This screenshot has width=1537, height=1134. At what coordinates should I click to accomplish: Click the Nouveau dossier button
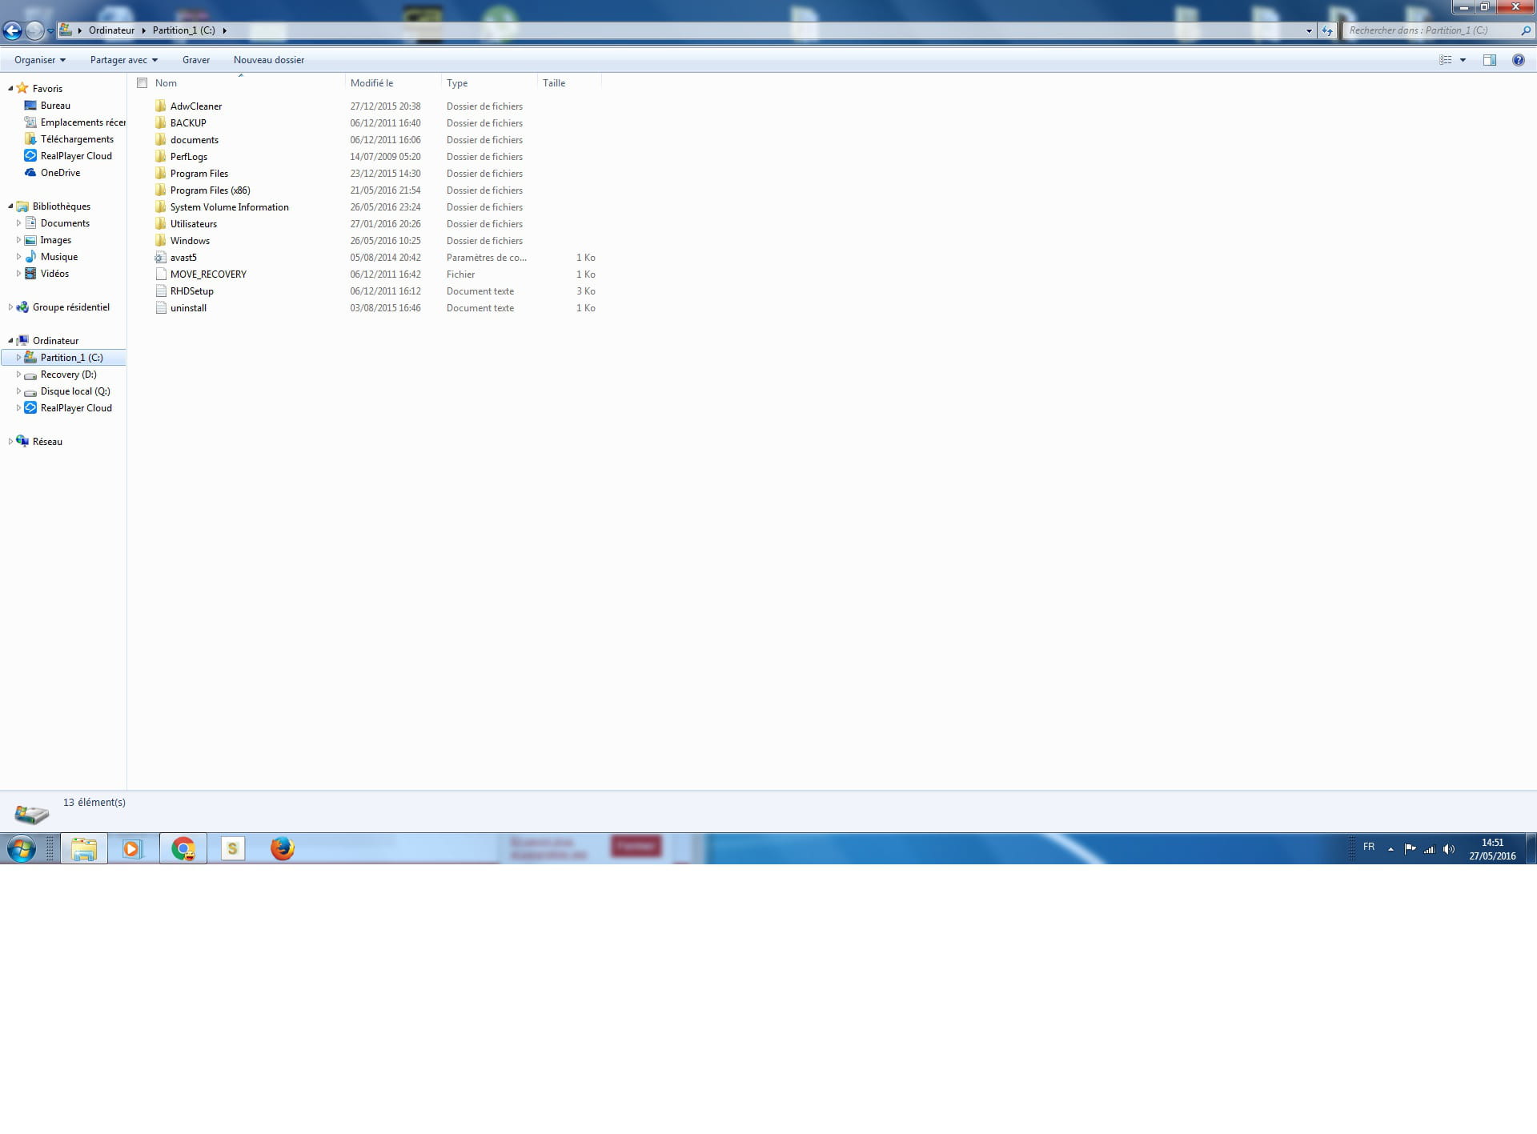(268, 60)
